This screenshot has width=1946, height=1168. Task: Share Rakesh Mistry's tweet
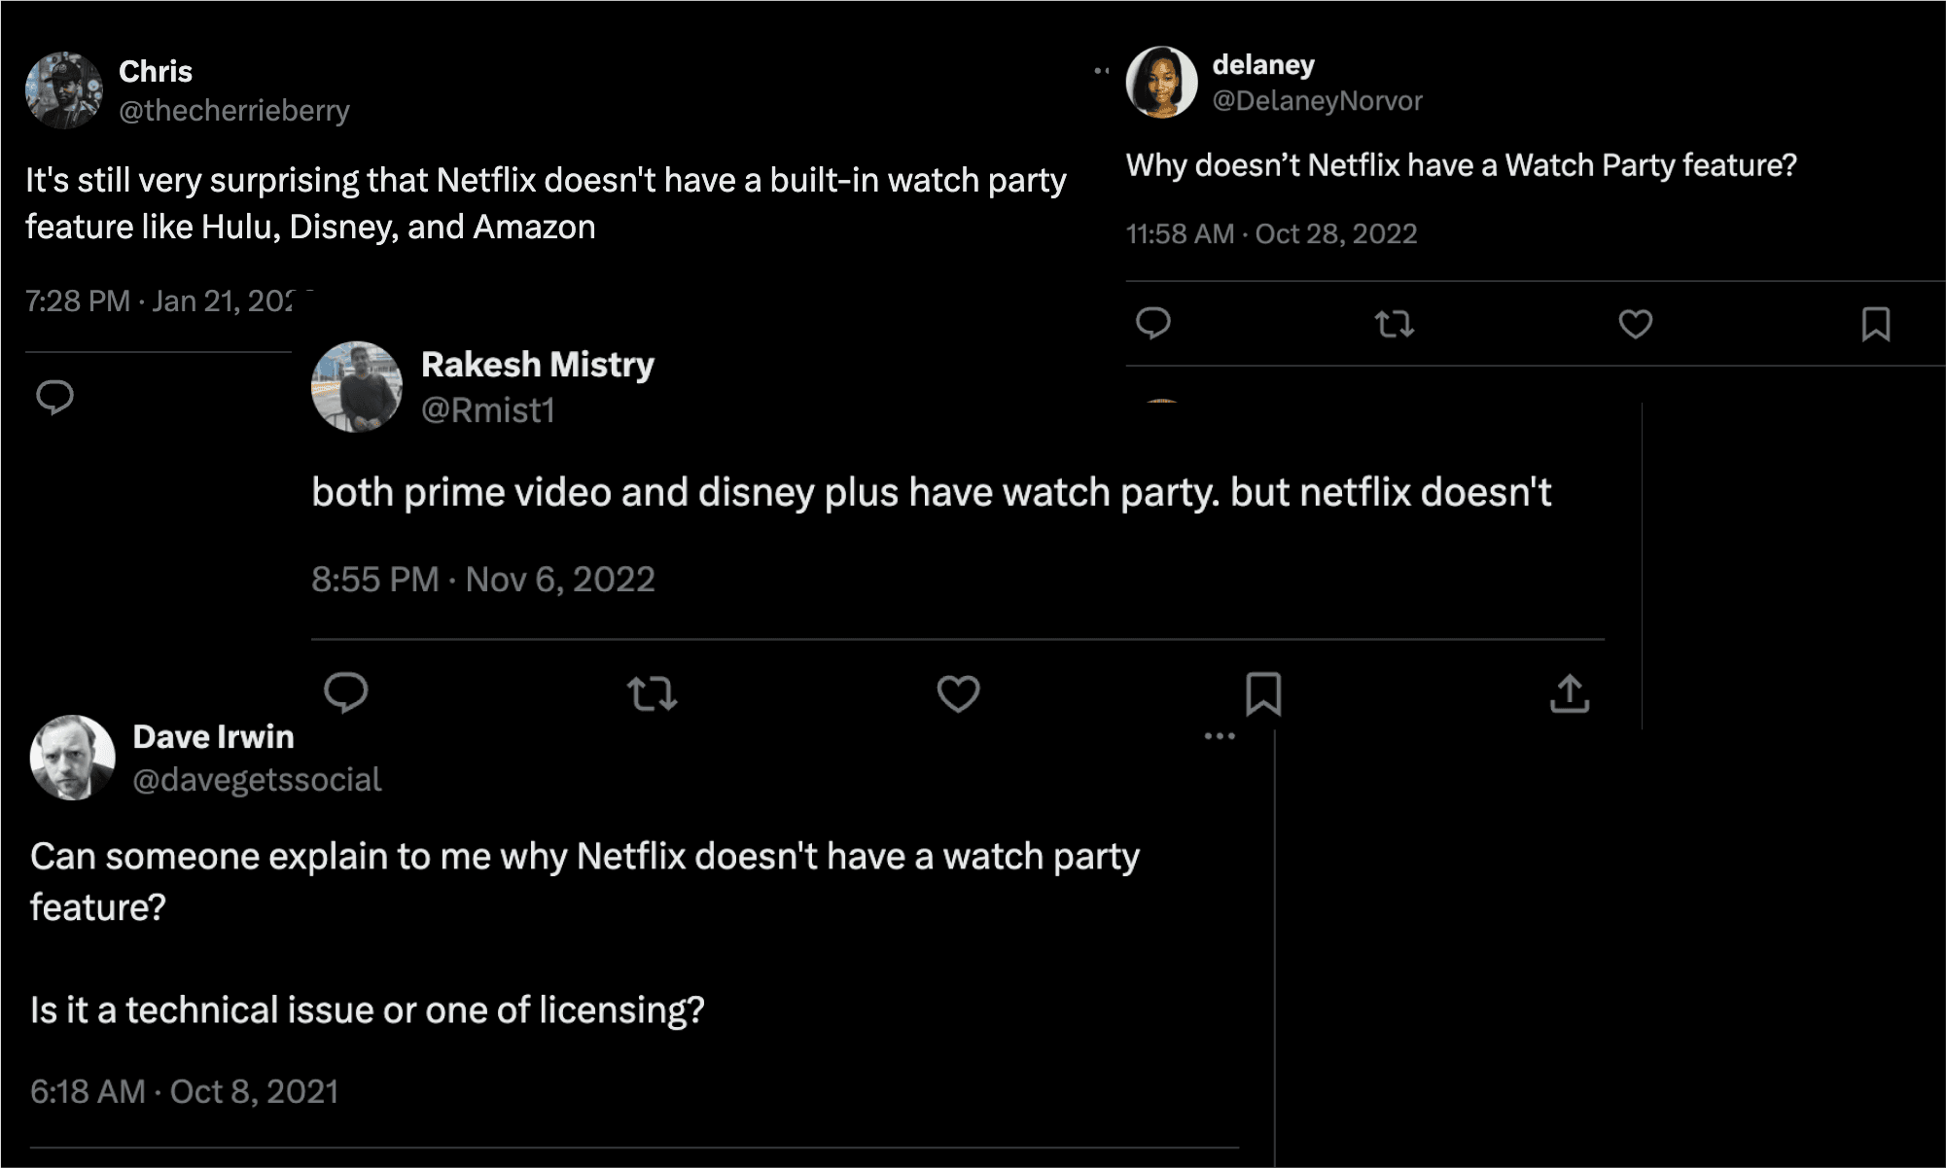[x=1569, y=694]
